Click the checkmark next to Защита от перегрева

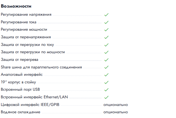pos(106,60)
